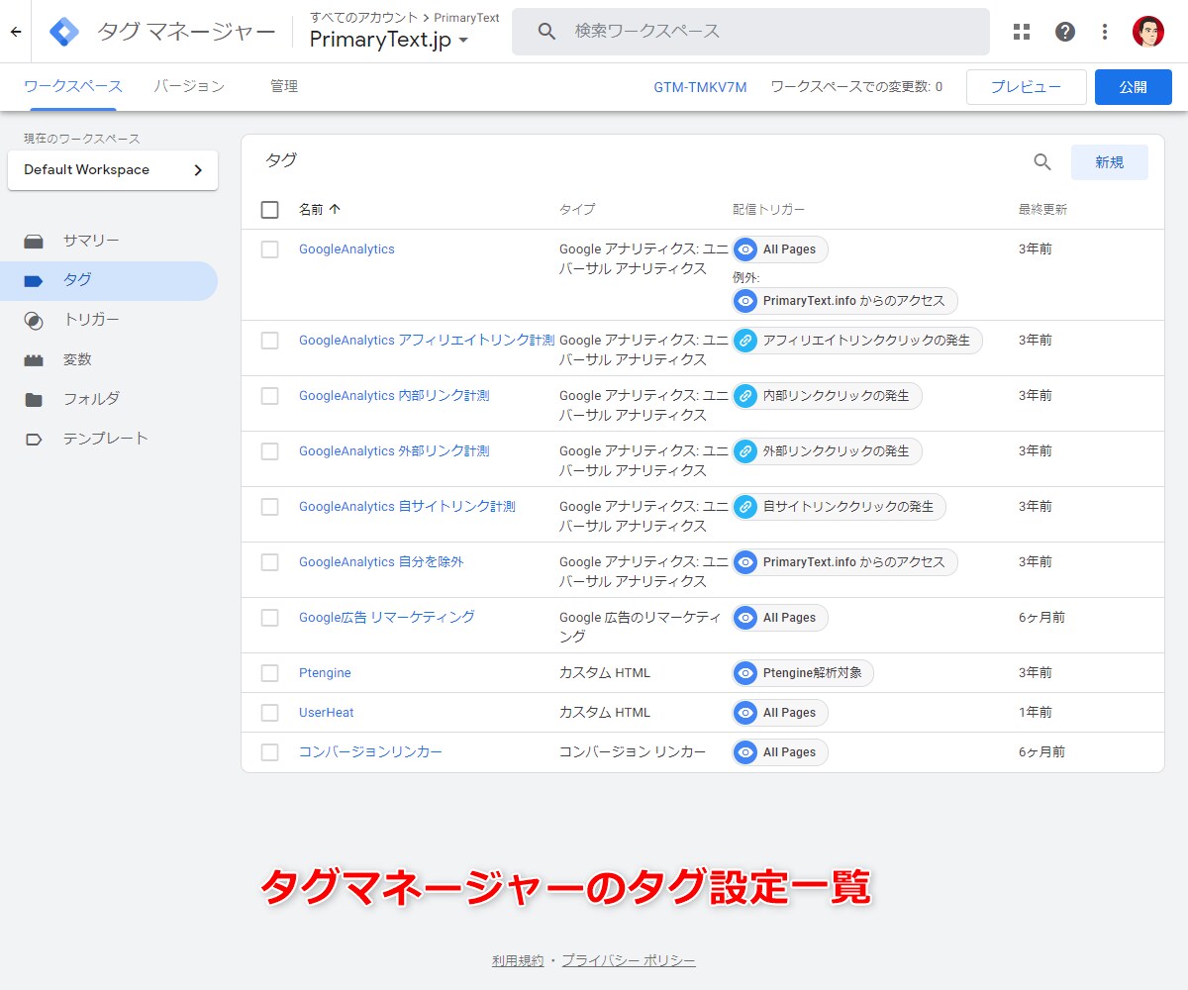
Task: Click the 配信トリガー column header
Action: (x=768, y=210)
